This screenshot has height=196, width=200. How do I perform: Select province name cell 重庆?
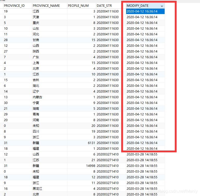click(x=50, y=23)
